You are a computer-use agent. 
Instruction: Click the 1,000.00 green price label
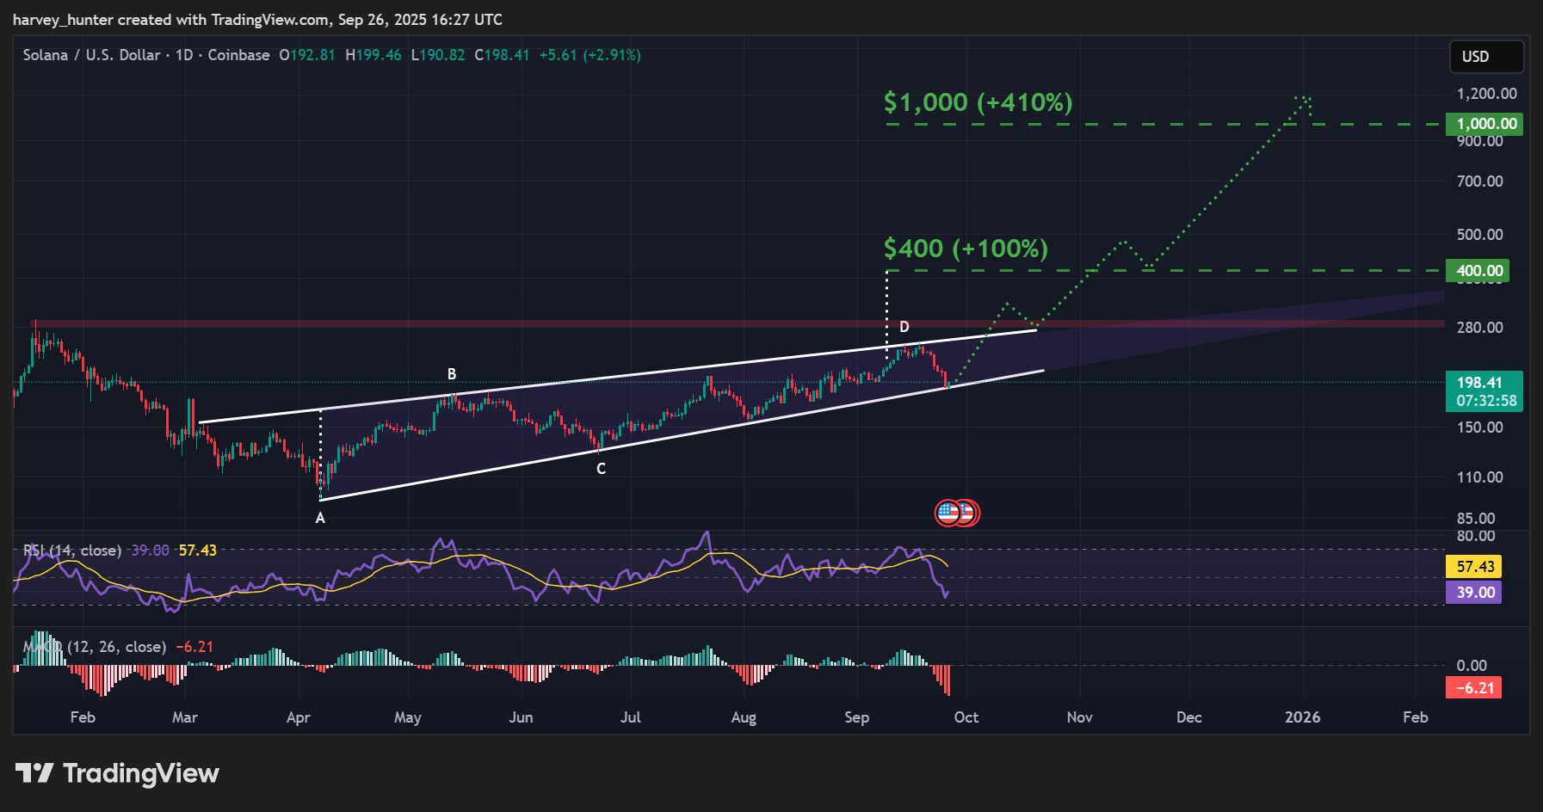1484,124
